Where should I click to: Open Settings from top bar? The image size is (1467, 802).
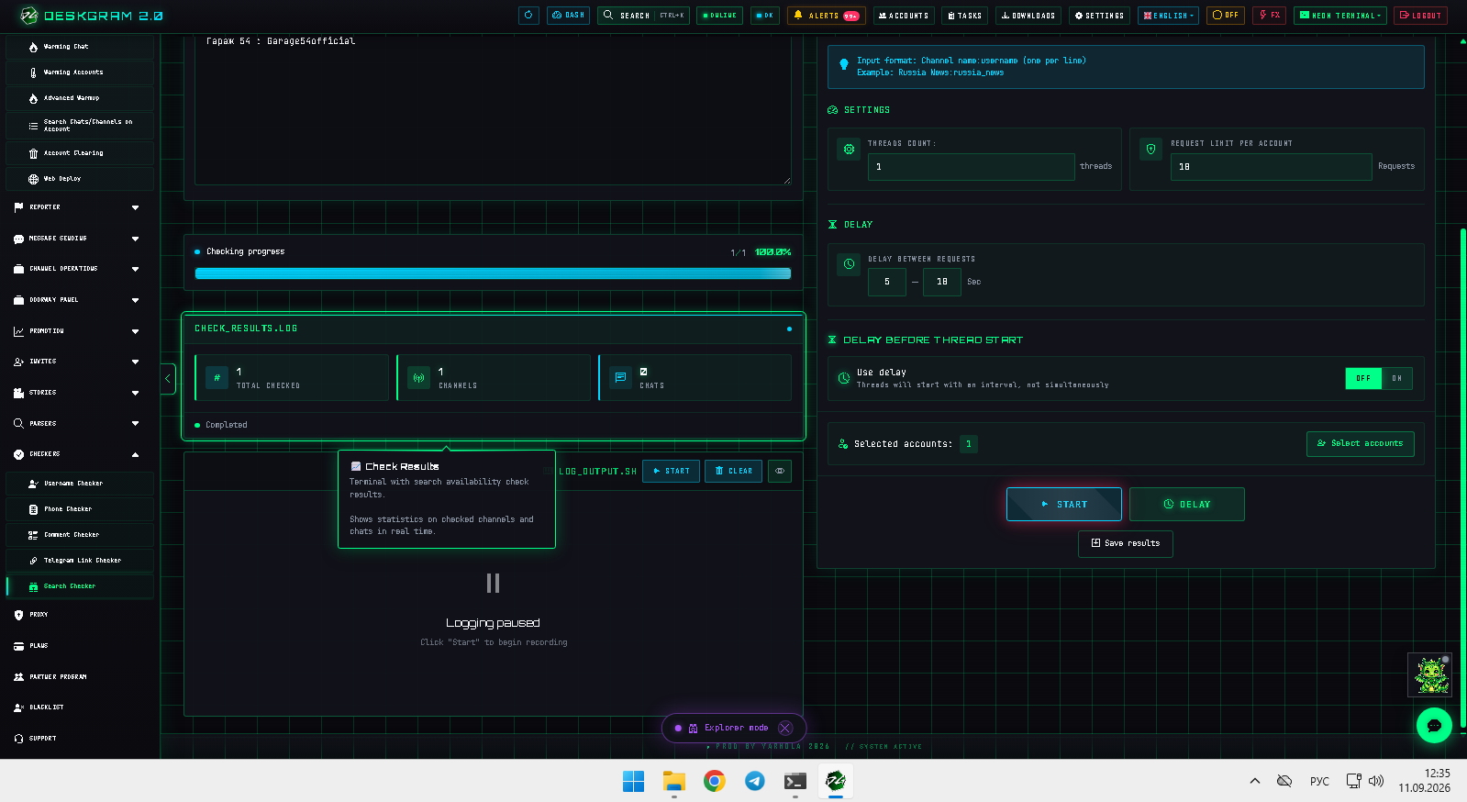[x=1099, y=16]
